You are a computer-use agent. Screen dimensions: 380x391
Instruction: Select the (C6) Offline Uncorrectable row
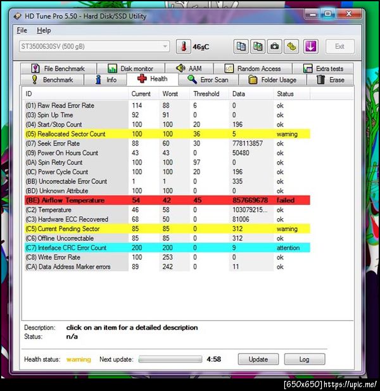167,238
